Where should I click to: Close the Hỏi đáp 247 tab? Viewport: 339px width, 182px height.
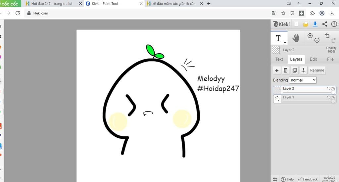(x=80, y=4)
